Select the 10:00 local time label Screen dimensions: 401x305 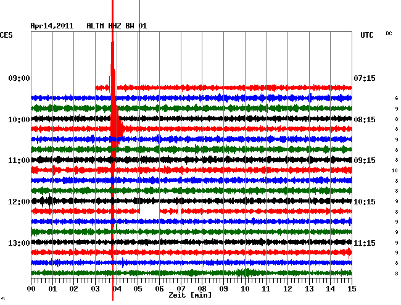pos(19,120)
